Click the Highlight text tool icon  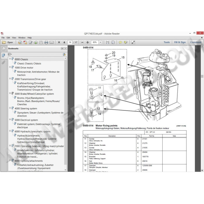click(x=126, y=42)
